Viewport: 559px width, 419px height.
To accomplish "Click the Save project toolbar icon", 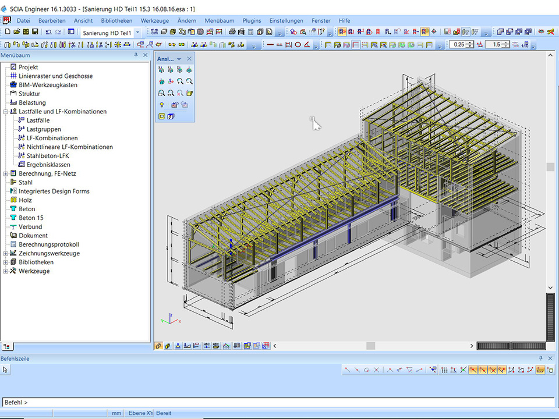I will click(x=35, y=32).
